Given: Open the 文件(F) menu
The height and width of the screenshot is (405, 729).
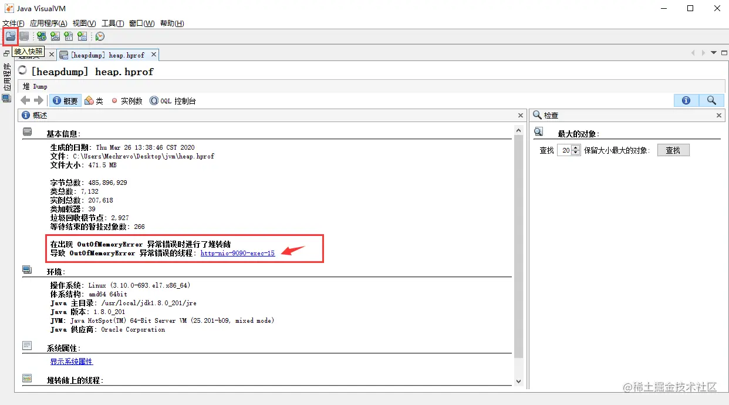Looking at the screenshot, I should click(x=14, y=23).
